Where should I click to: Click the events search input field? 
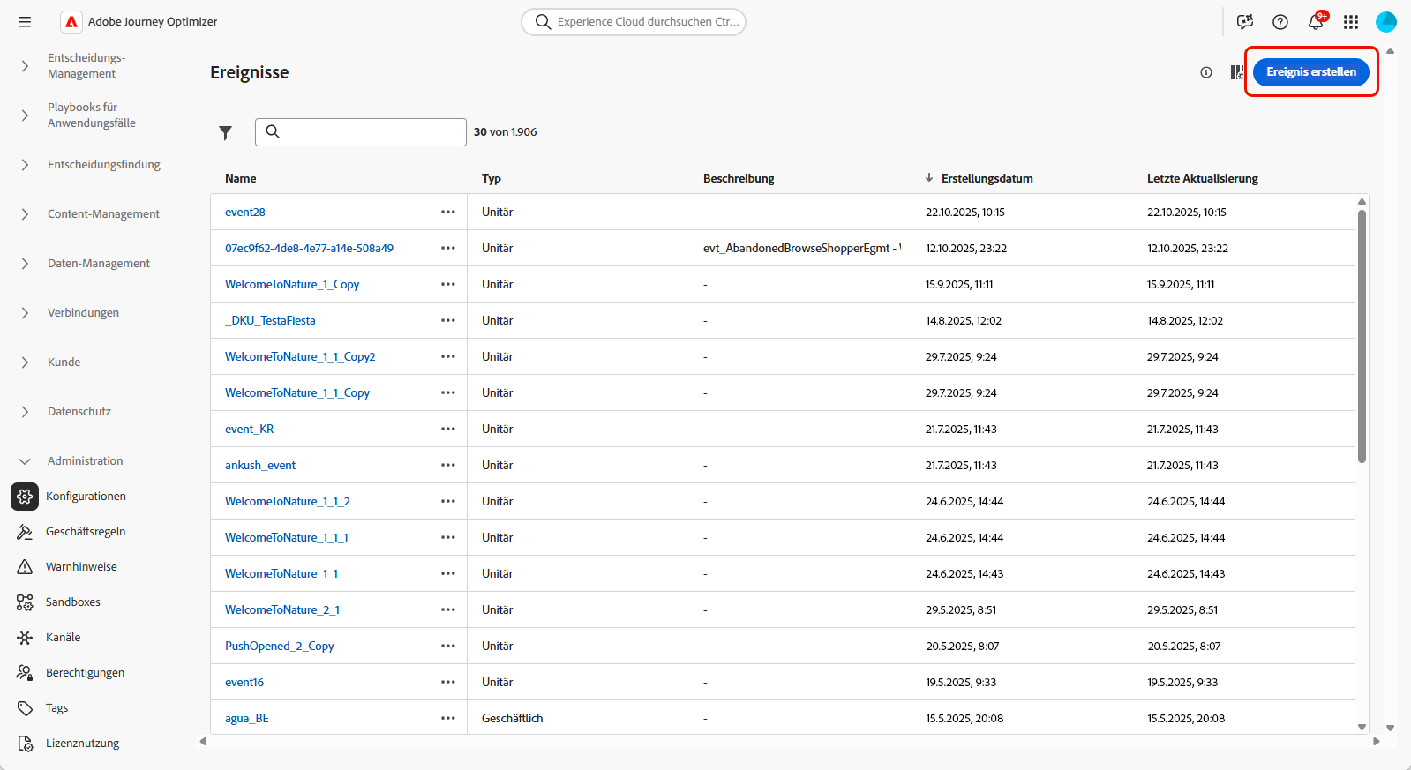pyautogui.click(x=371, y=132)
